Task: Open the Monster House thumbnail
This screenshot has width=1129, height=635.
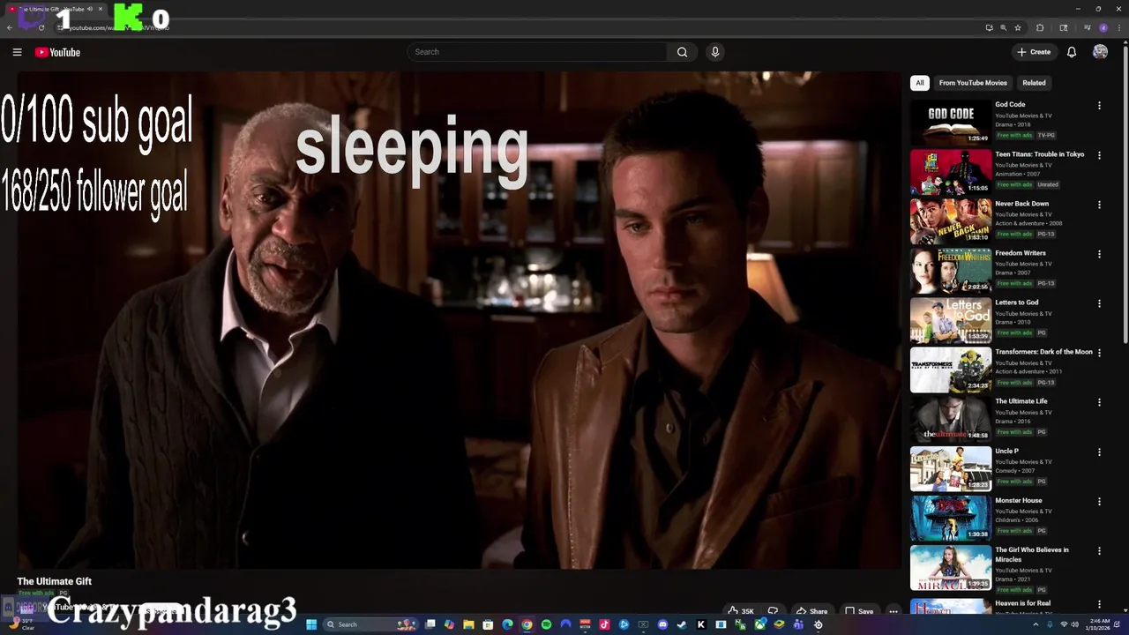Action: (x=951, y=518)
